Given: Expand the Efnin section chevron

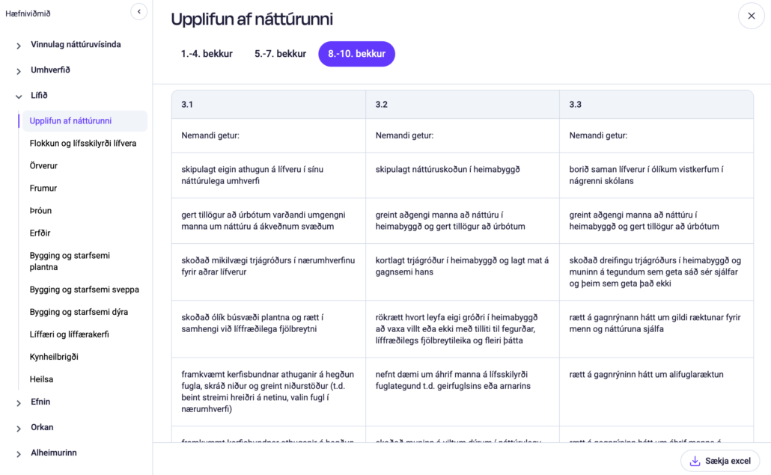Looking at the screenshot, I should click(19, 403).
